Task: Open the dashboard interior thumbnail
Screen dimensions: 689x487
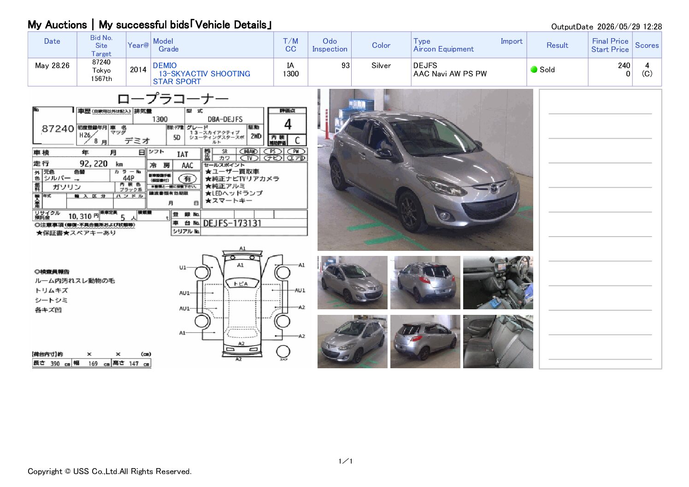Action: 498,283
